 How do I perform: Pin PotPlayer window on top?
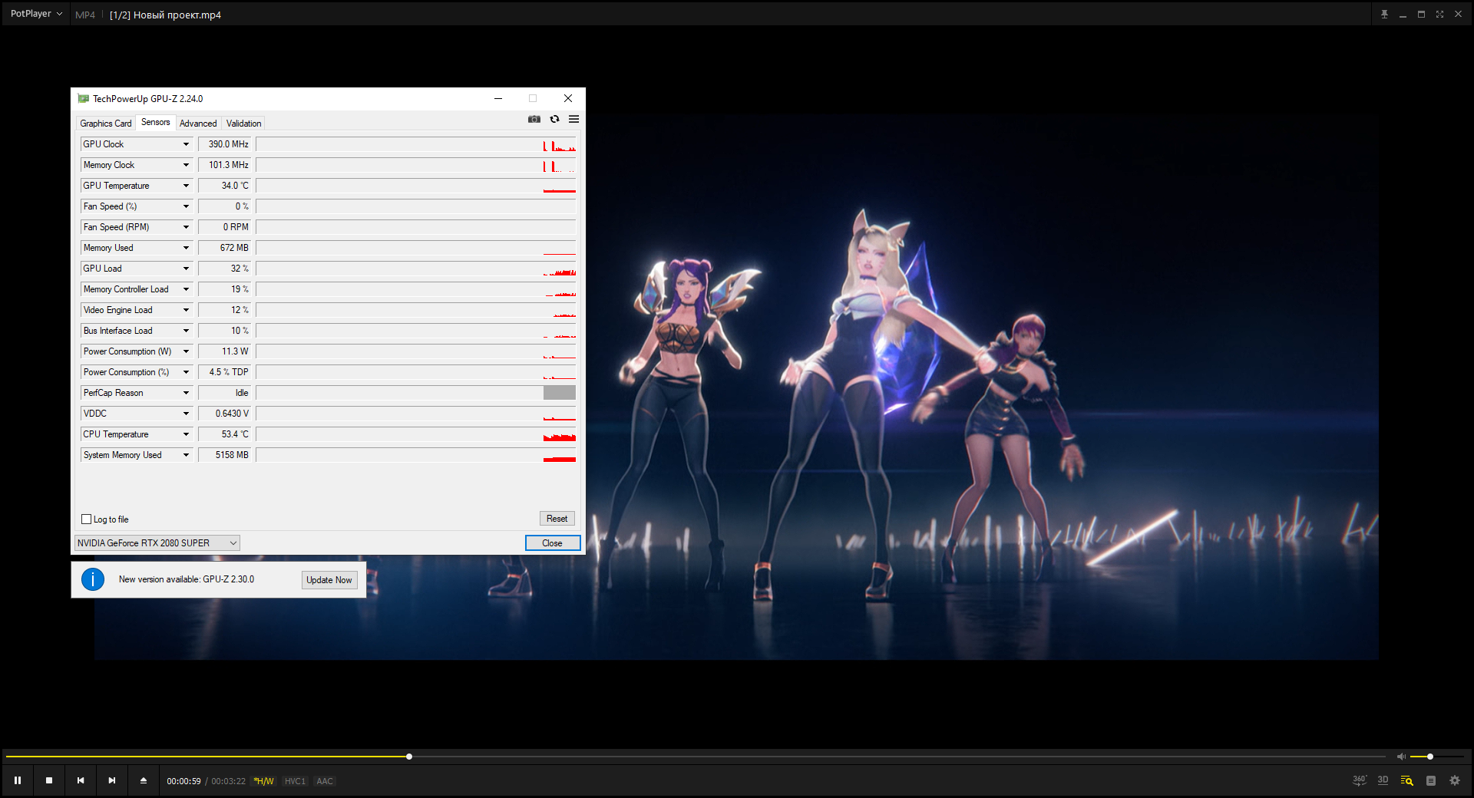point(1385,15)
